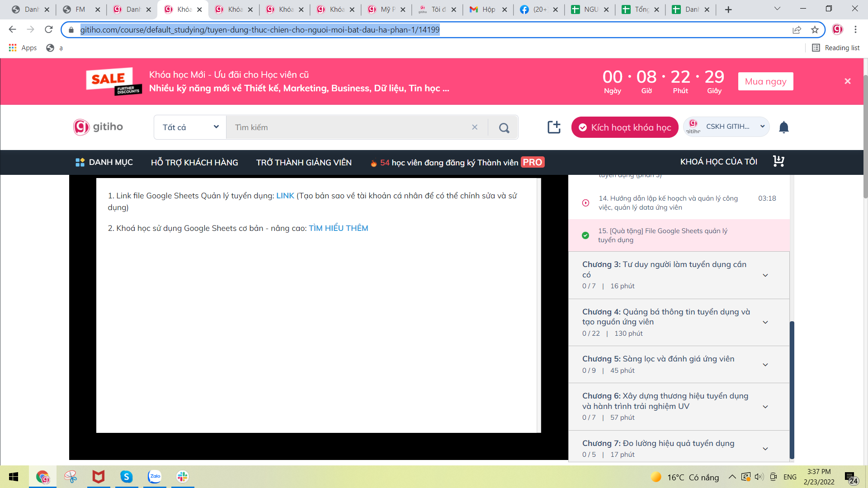Click the course sidebar scrollbar
Viewport: 868px width, 488px height.
(x=792, y=389)
